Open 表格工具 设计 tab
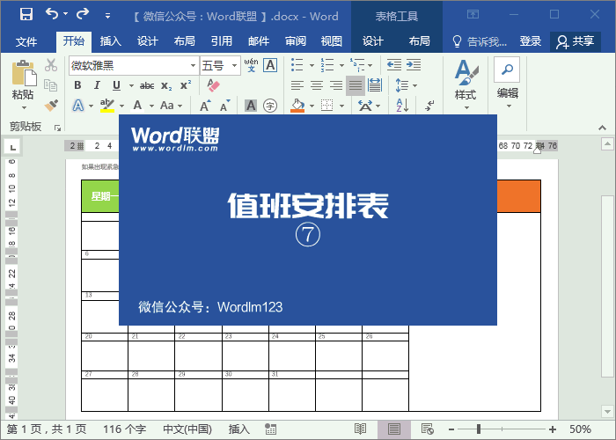 372,41
